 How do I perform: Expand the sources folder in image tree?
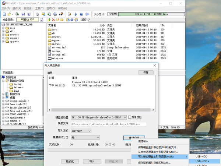(3, 35)
